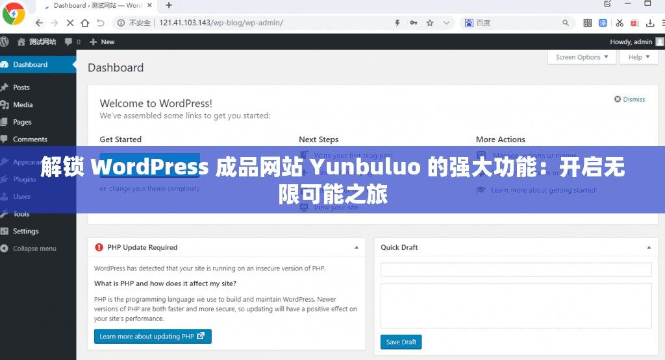Expand the Screen Options dropdown

coord(581,57)
